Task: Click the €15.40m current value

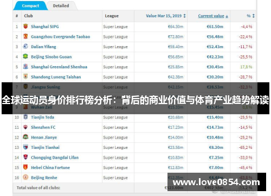Action: [x=215, y=117]
